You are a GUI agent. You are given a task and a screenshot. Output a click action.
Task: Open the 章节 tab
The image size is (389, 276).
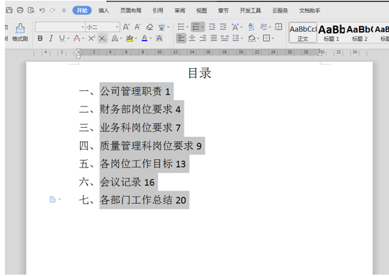[x=223, y=10]
